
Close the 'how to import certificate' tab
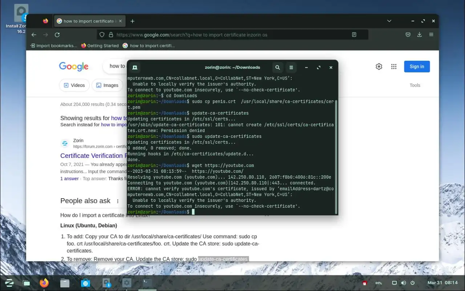[x=120, y=21]
